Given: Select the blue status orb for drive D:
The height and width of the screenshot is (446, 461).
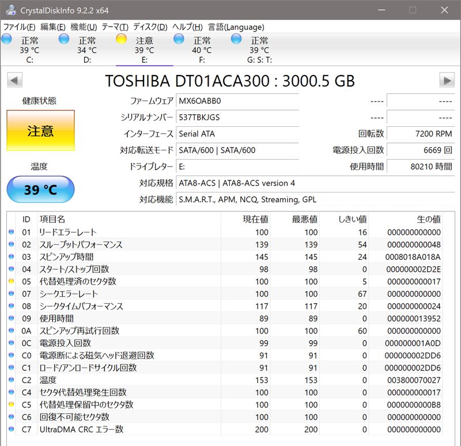Looking at the screenshot, I should 64,39.
